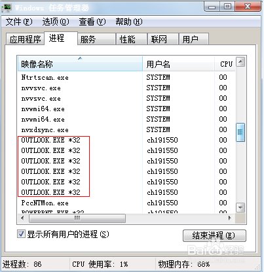Screen dimensions: 264x272
Task: Toggle 显示所有用户的进程 checkbox
Action: click(21, 234)
